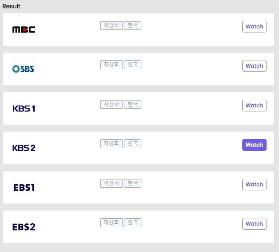Screen dimensions: 279x252
Task: Open the EBS2 channel logo
Action: coord(24,227)
